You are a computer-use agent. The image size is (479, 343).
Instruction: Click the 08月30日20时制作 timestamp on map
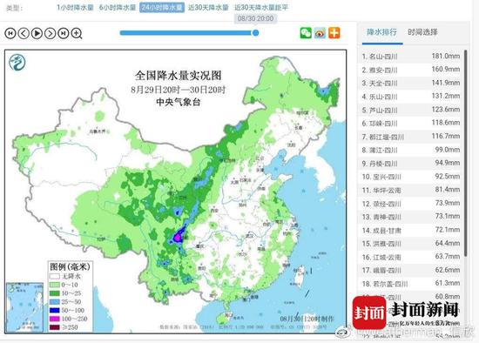click(x=307, y=319)
